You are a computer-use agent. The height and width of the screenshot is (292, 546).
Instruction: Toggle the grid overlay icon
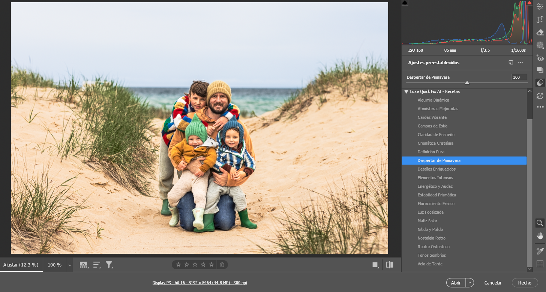click(x=540, y=264)
